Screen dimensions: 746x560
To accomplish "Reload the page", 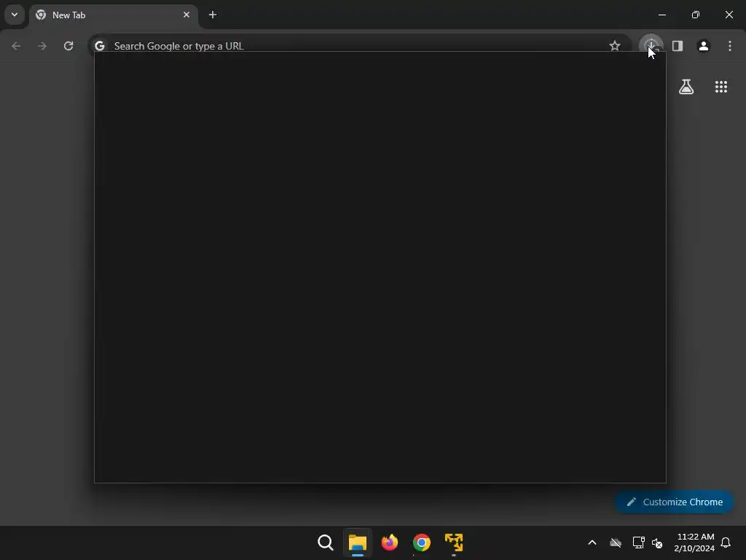I will pos(68,46).
